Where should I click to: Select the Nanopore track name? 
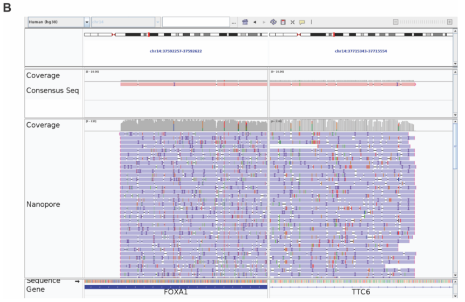(x=43, y=204)
